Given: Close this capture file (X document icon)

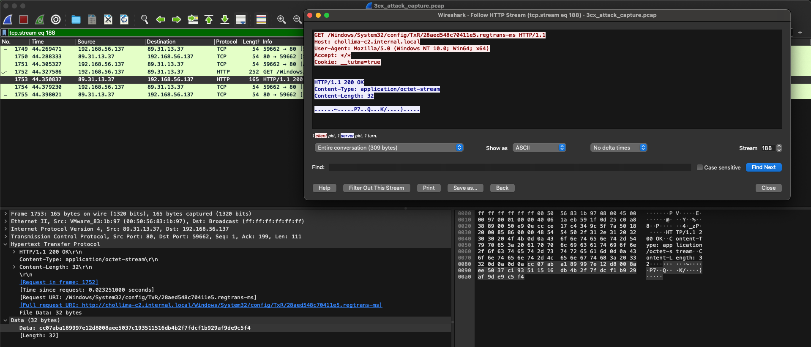Looking at the screenshot, I should point(108,19).
